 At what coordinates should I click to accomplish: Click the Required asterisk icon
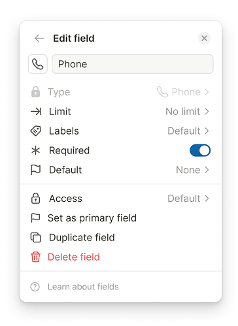[x=36, y=150]
